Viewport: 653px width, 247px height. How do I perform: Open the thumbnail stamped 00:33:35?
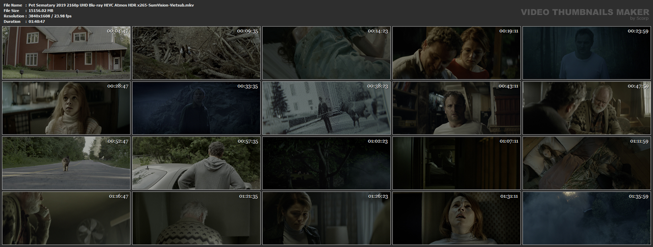tap(196, 108)
